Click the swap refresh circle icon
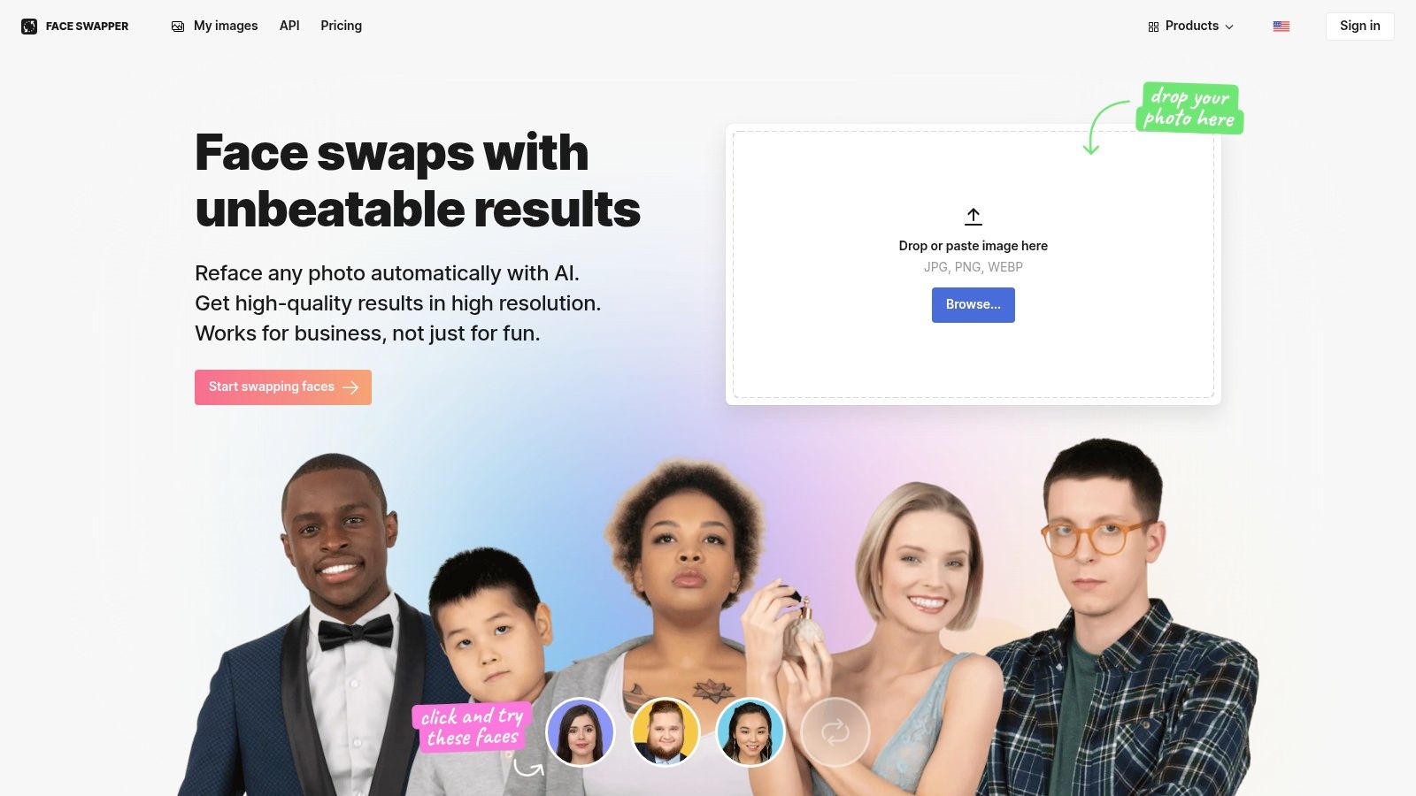This screenshot has height=796, width=1416. (835, 732)
